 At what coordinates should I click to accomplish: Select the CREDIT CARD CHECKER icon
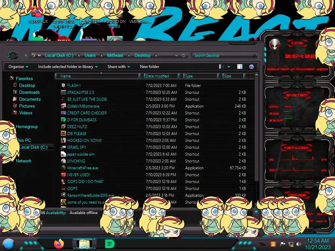[63, 113]
